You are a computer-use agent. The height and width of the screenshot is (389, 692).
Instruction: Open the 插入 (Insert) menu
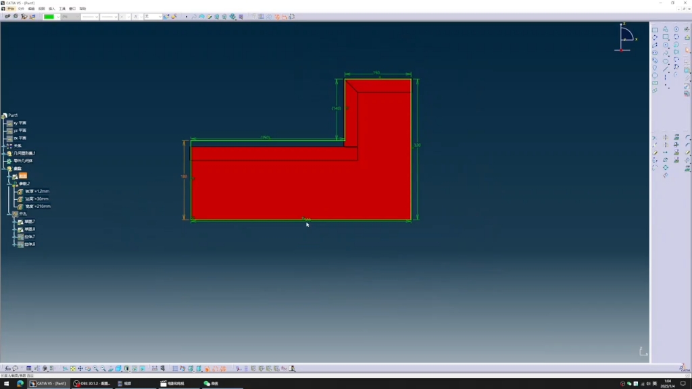click(51, 9)
